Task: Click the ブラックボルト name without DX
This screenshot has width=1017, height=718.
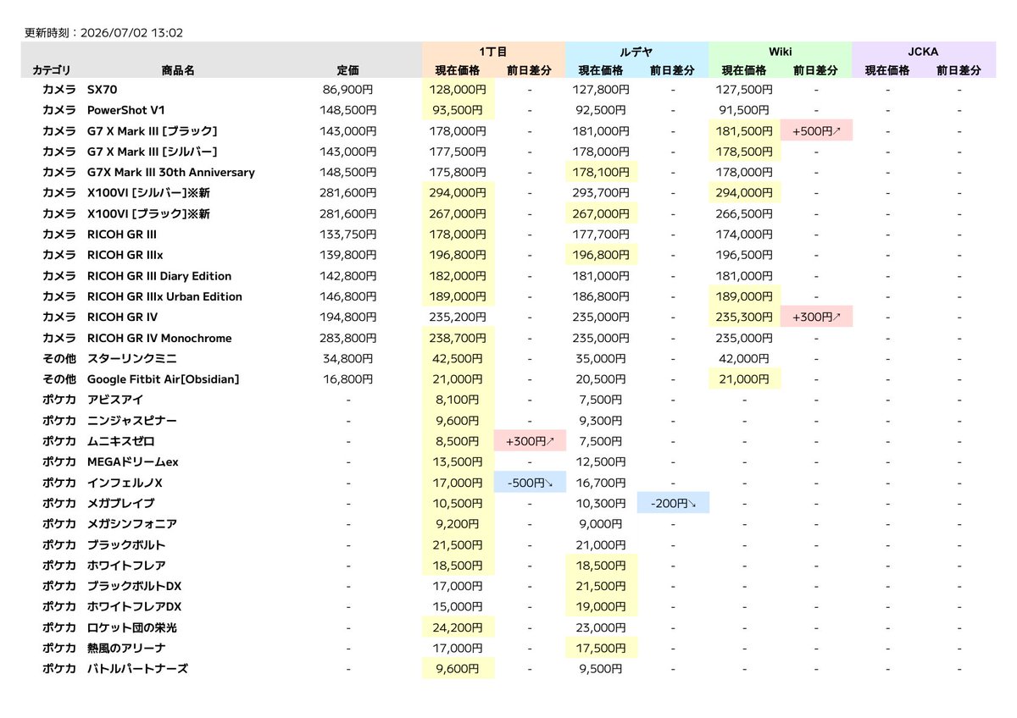Action: tap(126, 545)
